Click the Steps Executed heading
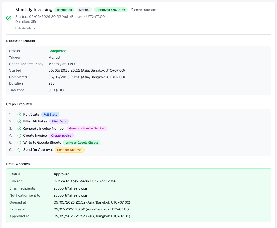Screen dimensions: 277x228 pyautogui.click(x=19, y=104)
